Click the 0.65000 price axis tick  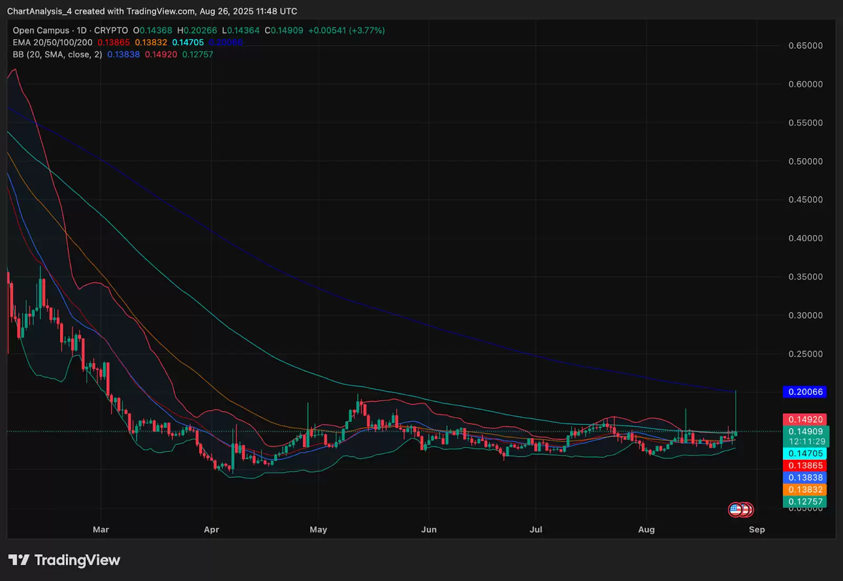click(805, 46)
